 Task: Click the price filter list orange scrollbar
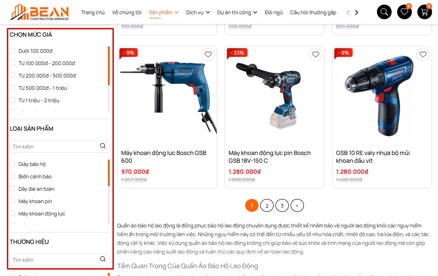[109, 66]
